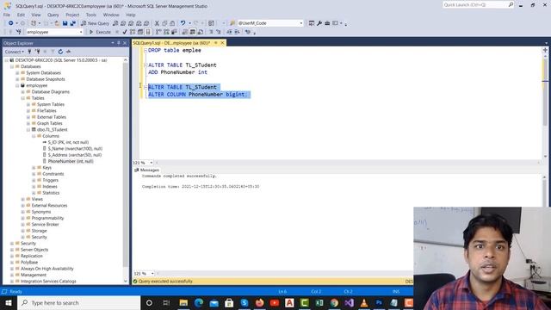Execute the highlighted SQL query
This screenshot has width=551, height=310.
(x=100, y=32)
